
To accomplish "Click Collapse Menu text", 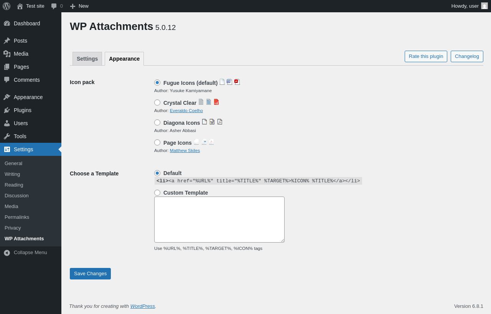I will click(x=30, y=253).
